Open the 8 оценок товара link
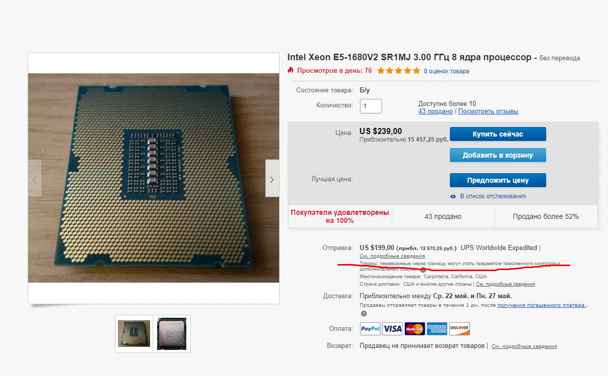 pyautogui.click(x=446, y=71)
